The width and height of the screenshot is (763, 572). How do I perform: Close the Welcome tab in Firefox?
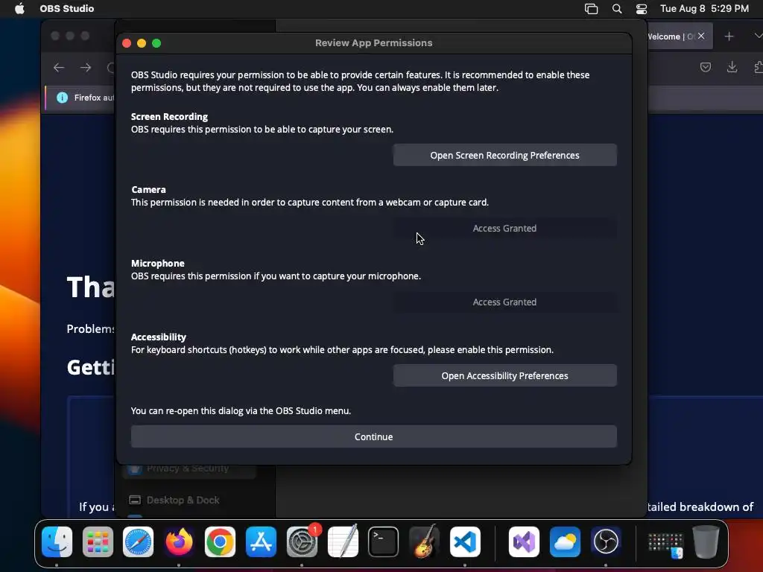[701, 36]
